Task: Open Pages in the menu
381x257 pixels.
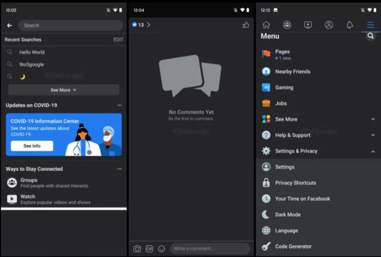Action: (x=318, y=55)
